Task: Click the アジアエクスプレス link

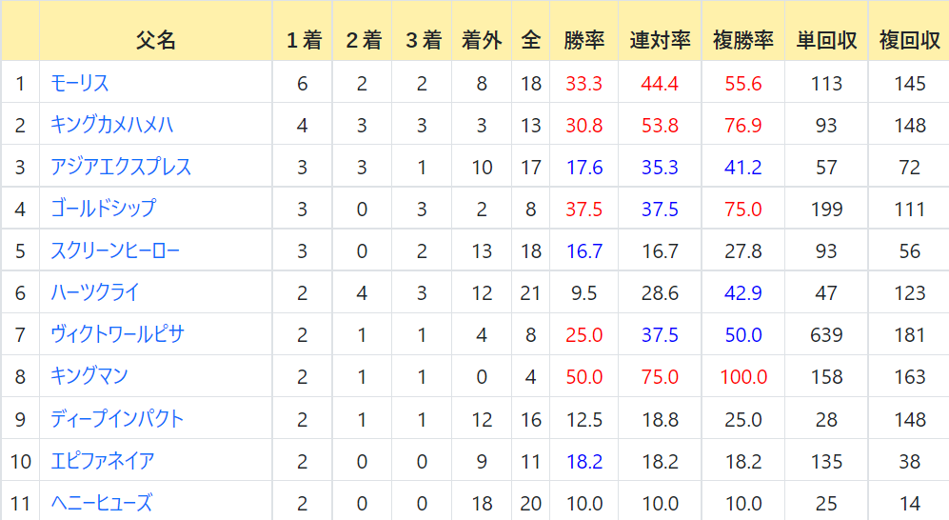Action: (121, 167)
